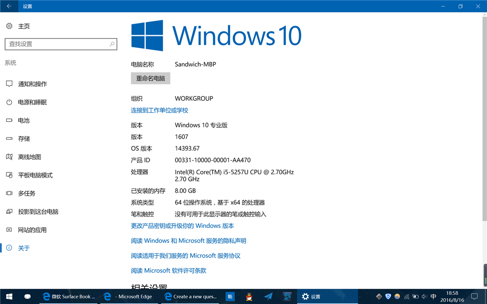Click the 中 input method indicator
The height and width of the screenshot is (304, 487).
pyautogui.click(x=434, y=296)
